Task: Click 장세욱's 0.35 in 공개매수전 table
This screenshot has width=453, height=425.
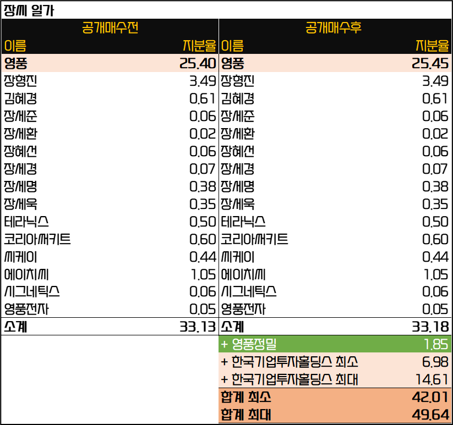Action: 203,204
